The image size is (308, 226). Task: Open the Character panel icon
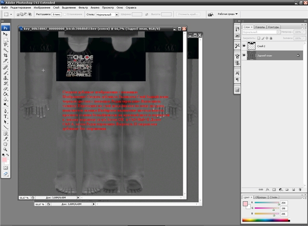237,73
